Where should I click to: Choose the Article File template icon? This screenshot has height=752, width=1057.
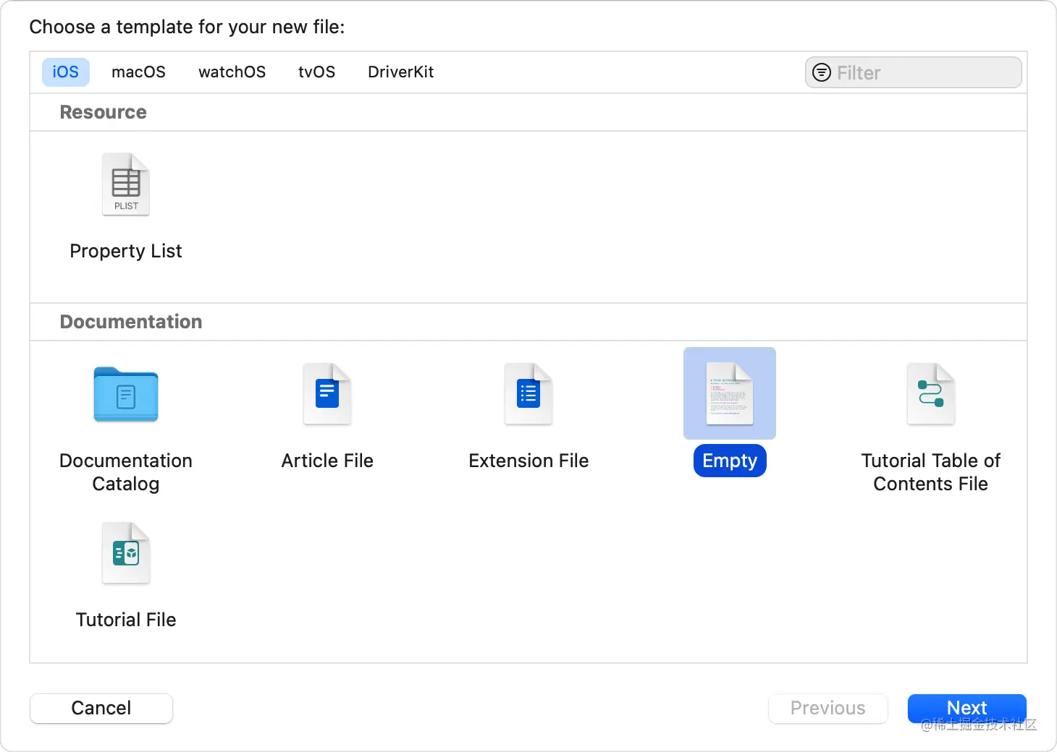pos(327,394)
